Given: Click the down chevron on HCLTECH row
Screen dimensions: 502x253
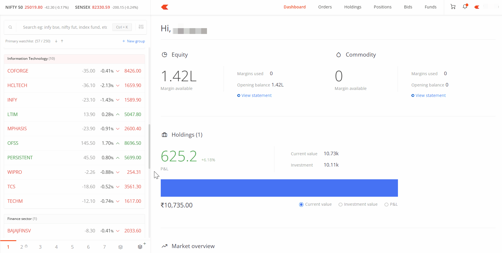Looking at the screenshot, I should (x=118, y=86).
